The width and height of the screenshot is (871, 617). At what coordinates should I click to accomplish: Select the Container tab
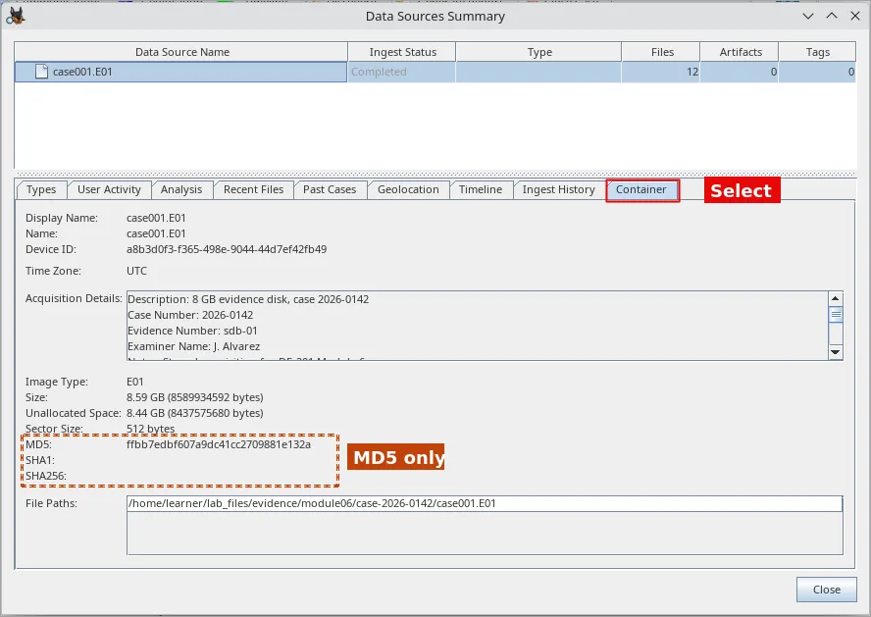click(641, 189)
